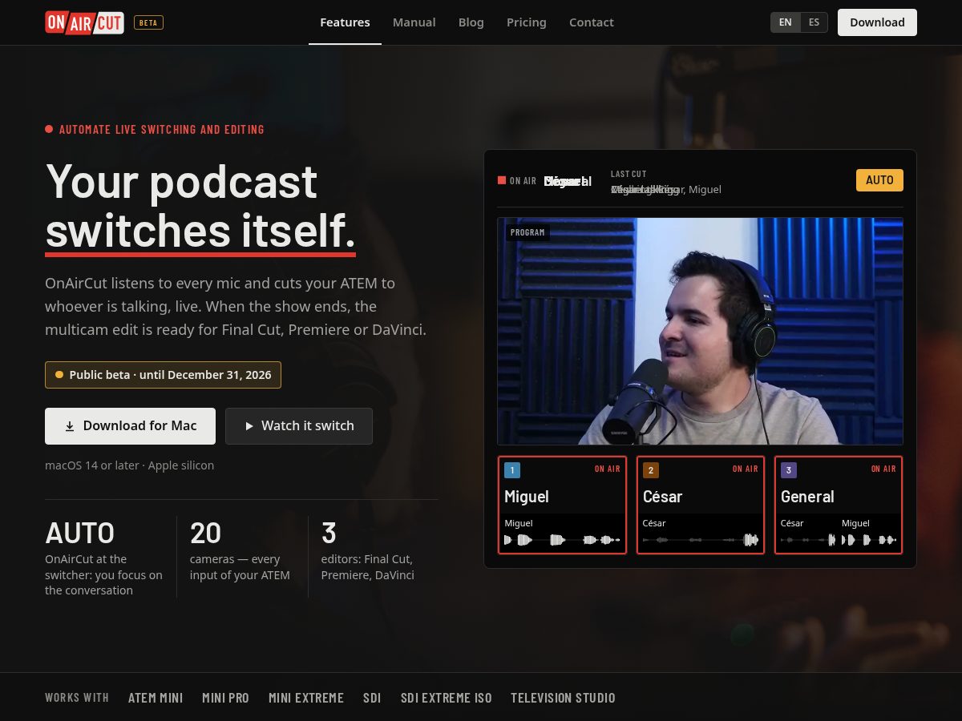Click SDI in the works-with bar

point(372,698)
